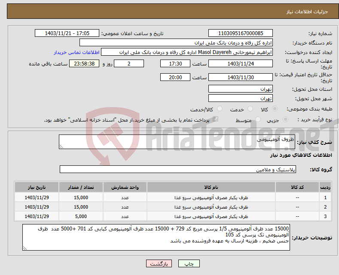Image resolution: width=339 pixels, height=275 pixels.
Task: Click the delivery province field تهران
Action: click(x=241, y=89)
